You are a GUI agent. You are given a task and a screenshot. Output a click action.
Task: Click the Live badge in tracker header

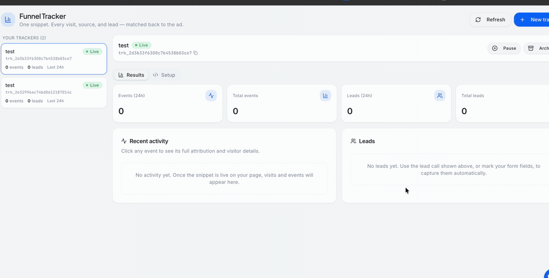pos(142,45)
